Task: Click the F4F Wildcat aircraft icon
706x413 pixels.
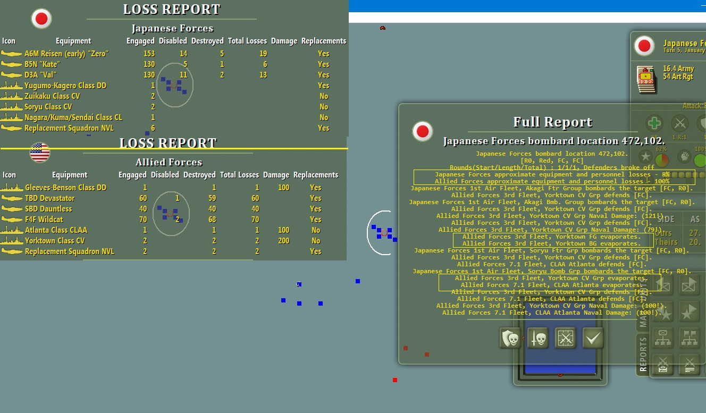Action: 11,220
